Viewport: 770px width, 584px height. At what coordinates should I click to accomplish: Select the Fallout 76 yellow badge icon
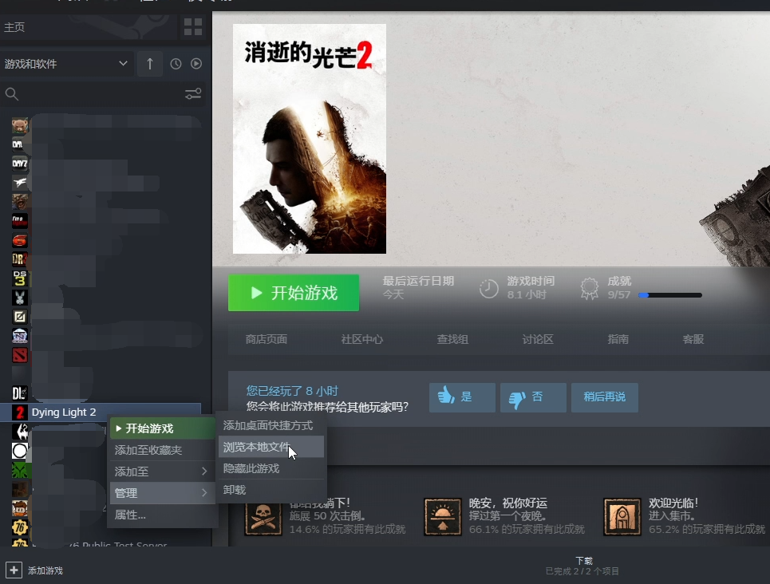20,527
